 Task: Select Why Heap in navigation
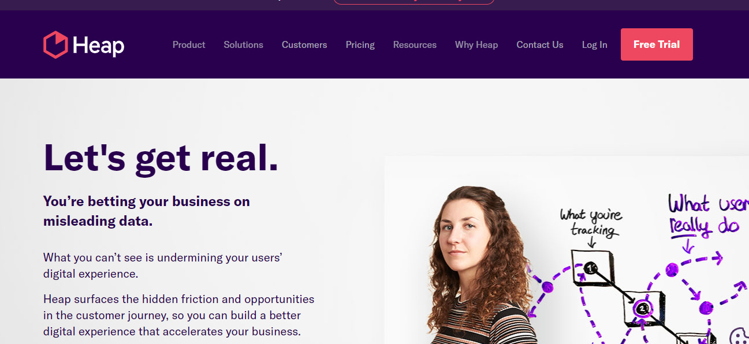(476, 44)
